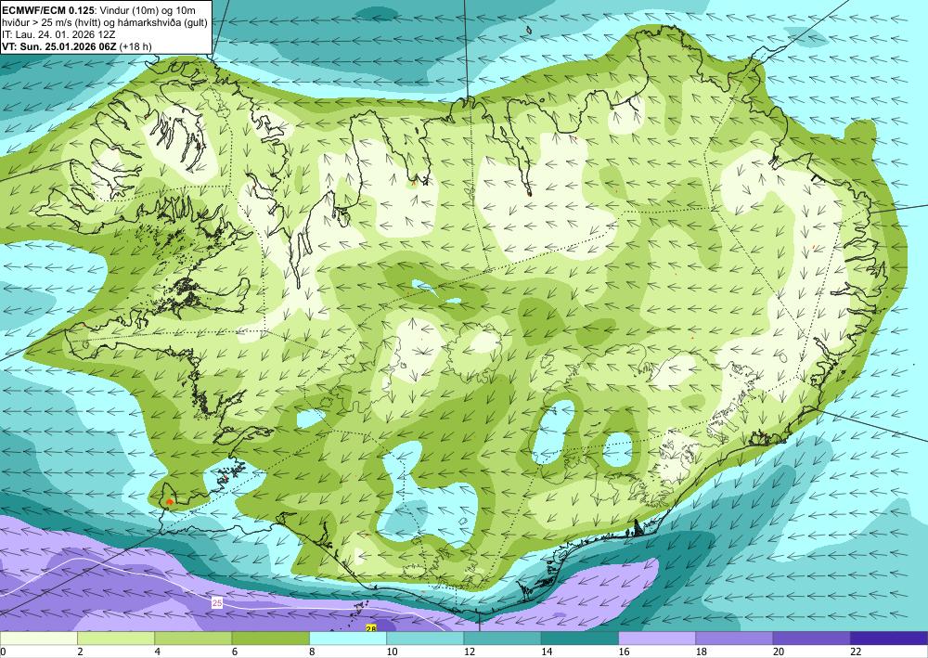The image size is (928, 658).
Task: Click the '12' value on the scale
Action: (x=470, y=652)
